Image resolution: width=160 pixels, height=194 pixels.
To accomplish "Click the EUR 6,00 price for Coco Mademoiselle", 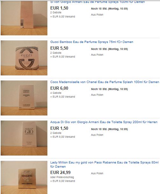I will click(59, 88).
